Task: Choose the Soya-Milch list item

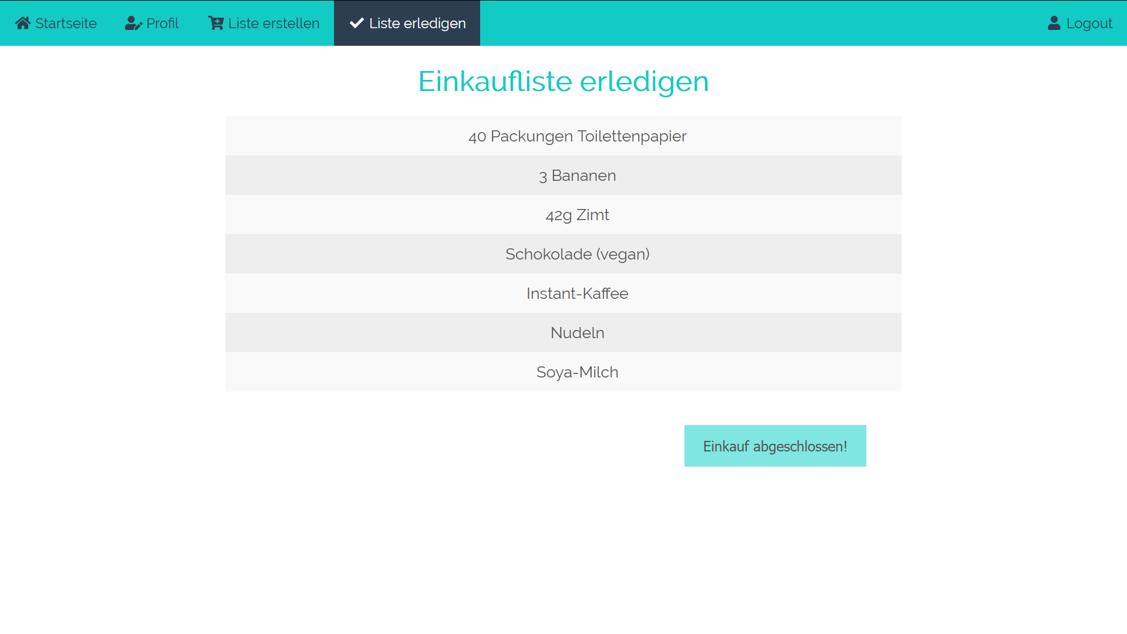Action: (x=577, y=372)
